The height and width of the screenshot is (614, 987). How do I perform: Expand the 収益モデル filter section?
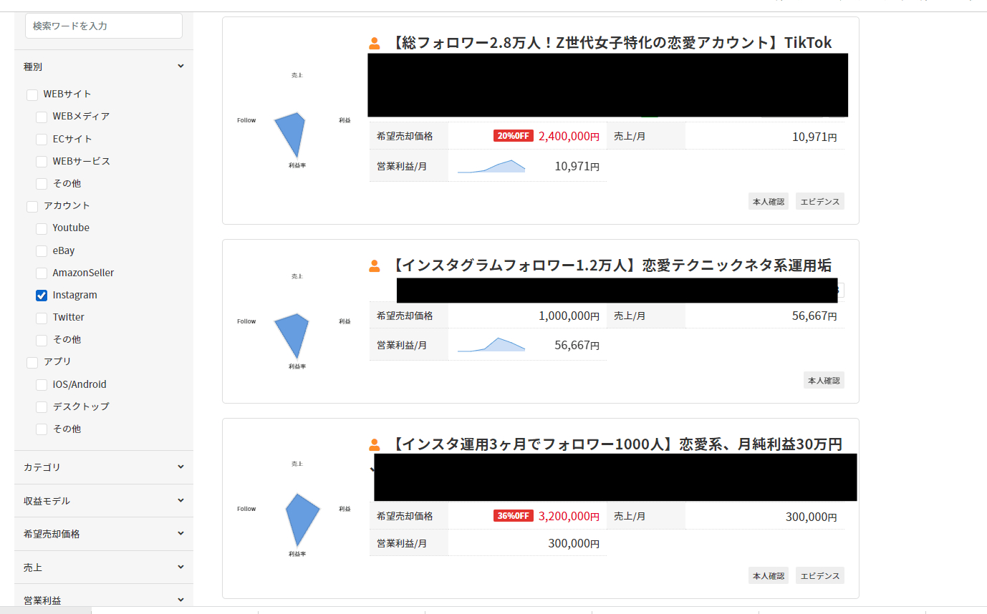104,501
